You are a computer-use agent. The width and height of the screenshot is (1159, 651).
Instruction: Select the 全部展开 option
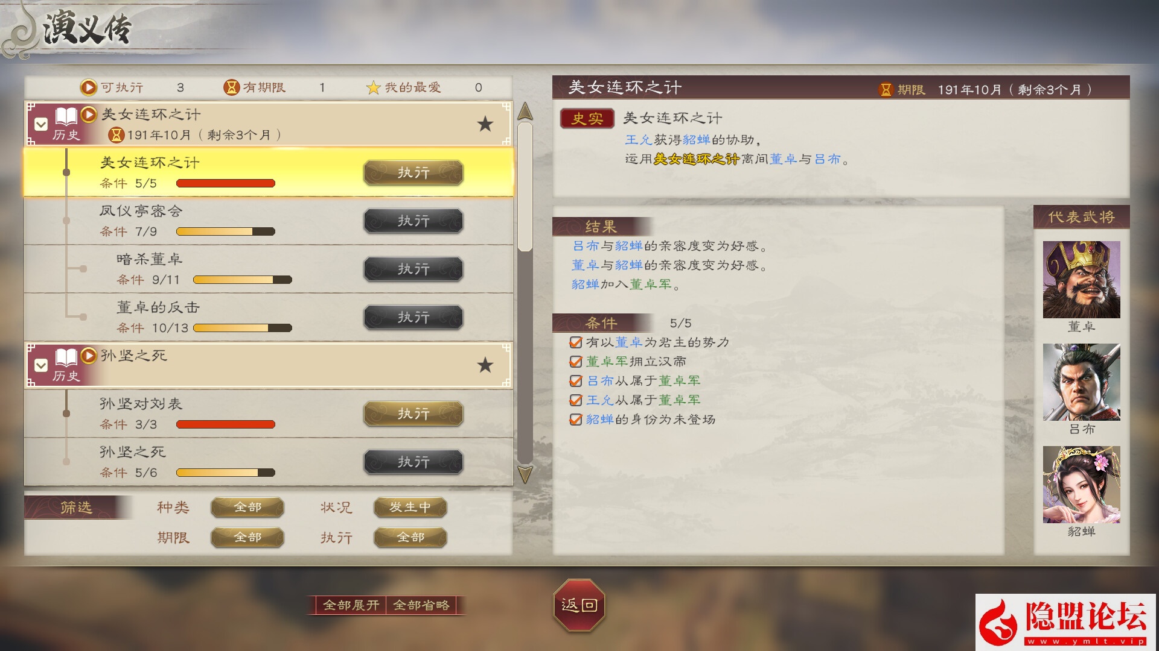[351, 605]
